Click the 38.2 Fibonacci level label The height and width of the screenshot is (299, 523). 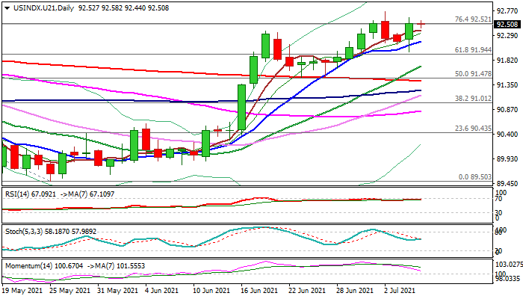(x=472, y=98)
